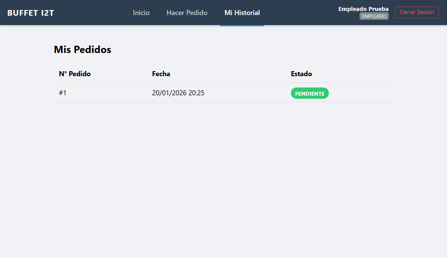Click the green PENDIENTE status badge
This screenshot has height=258, width=447.
click(x=310, y=93)
